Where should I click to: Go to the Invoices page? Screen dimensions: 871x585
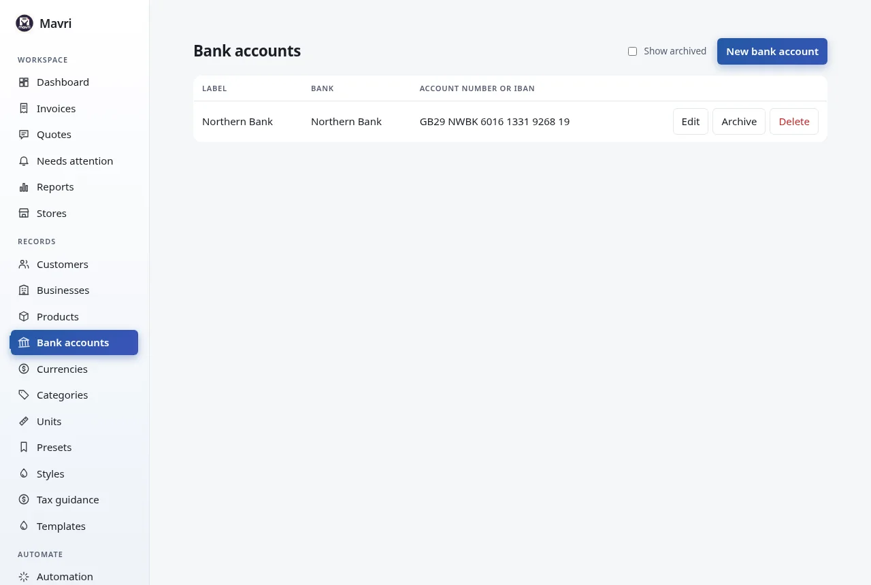point(74,108)
